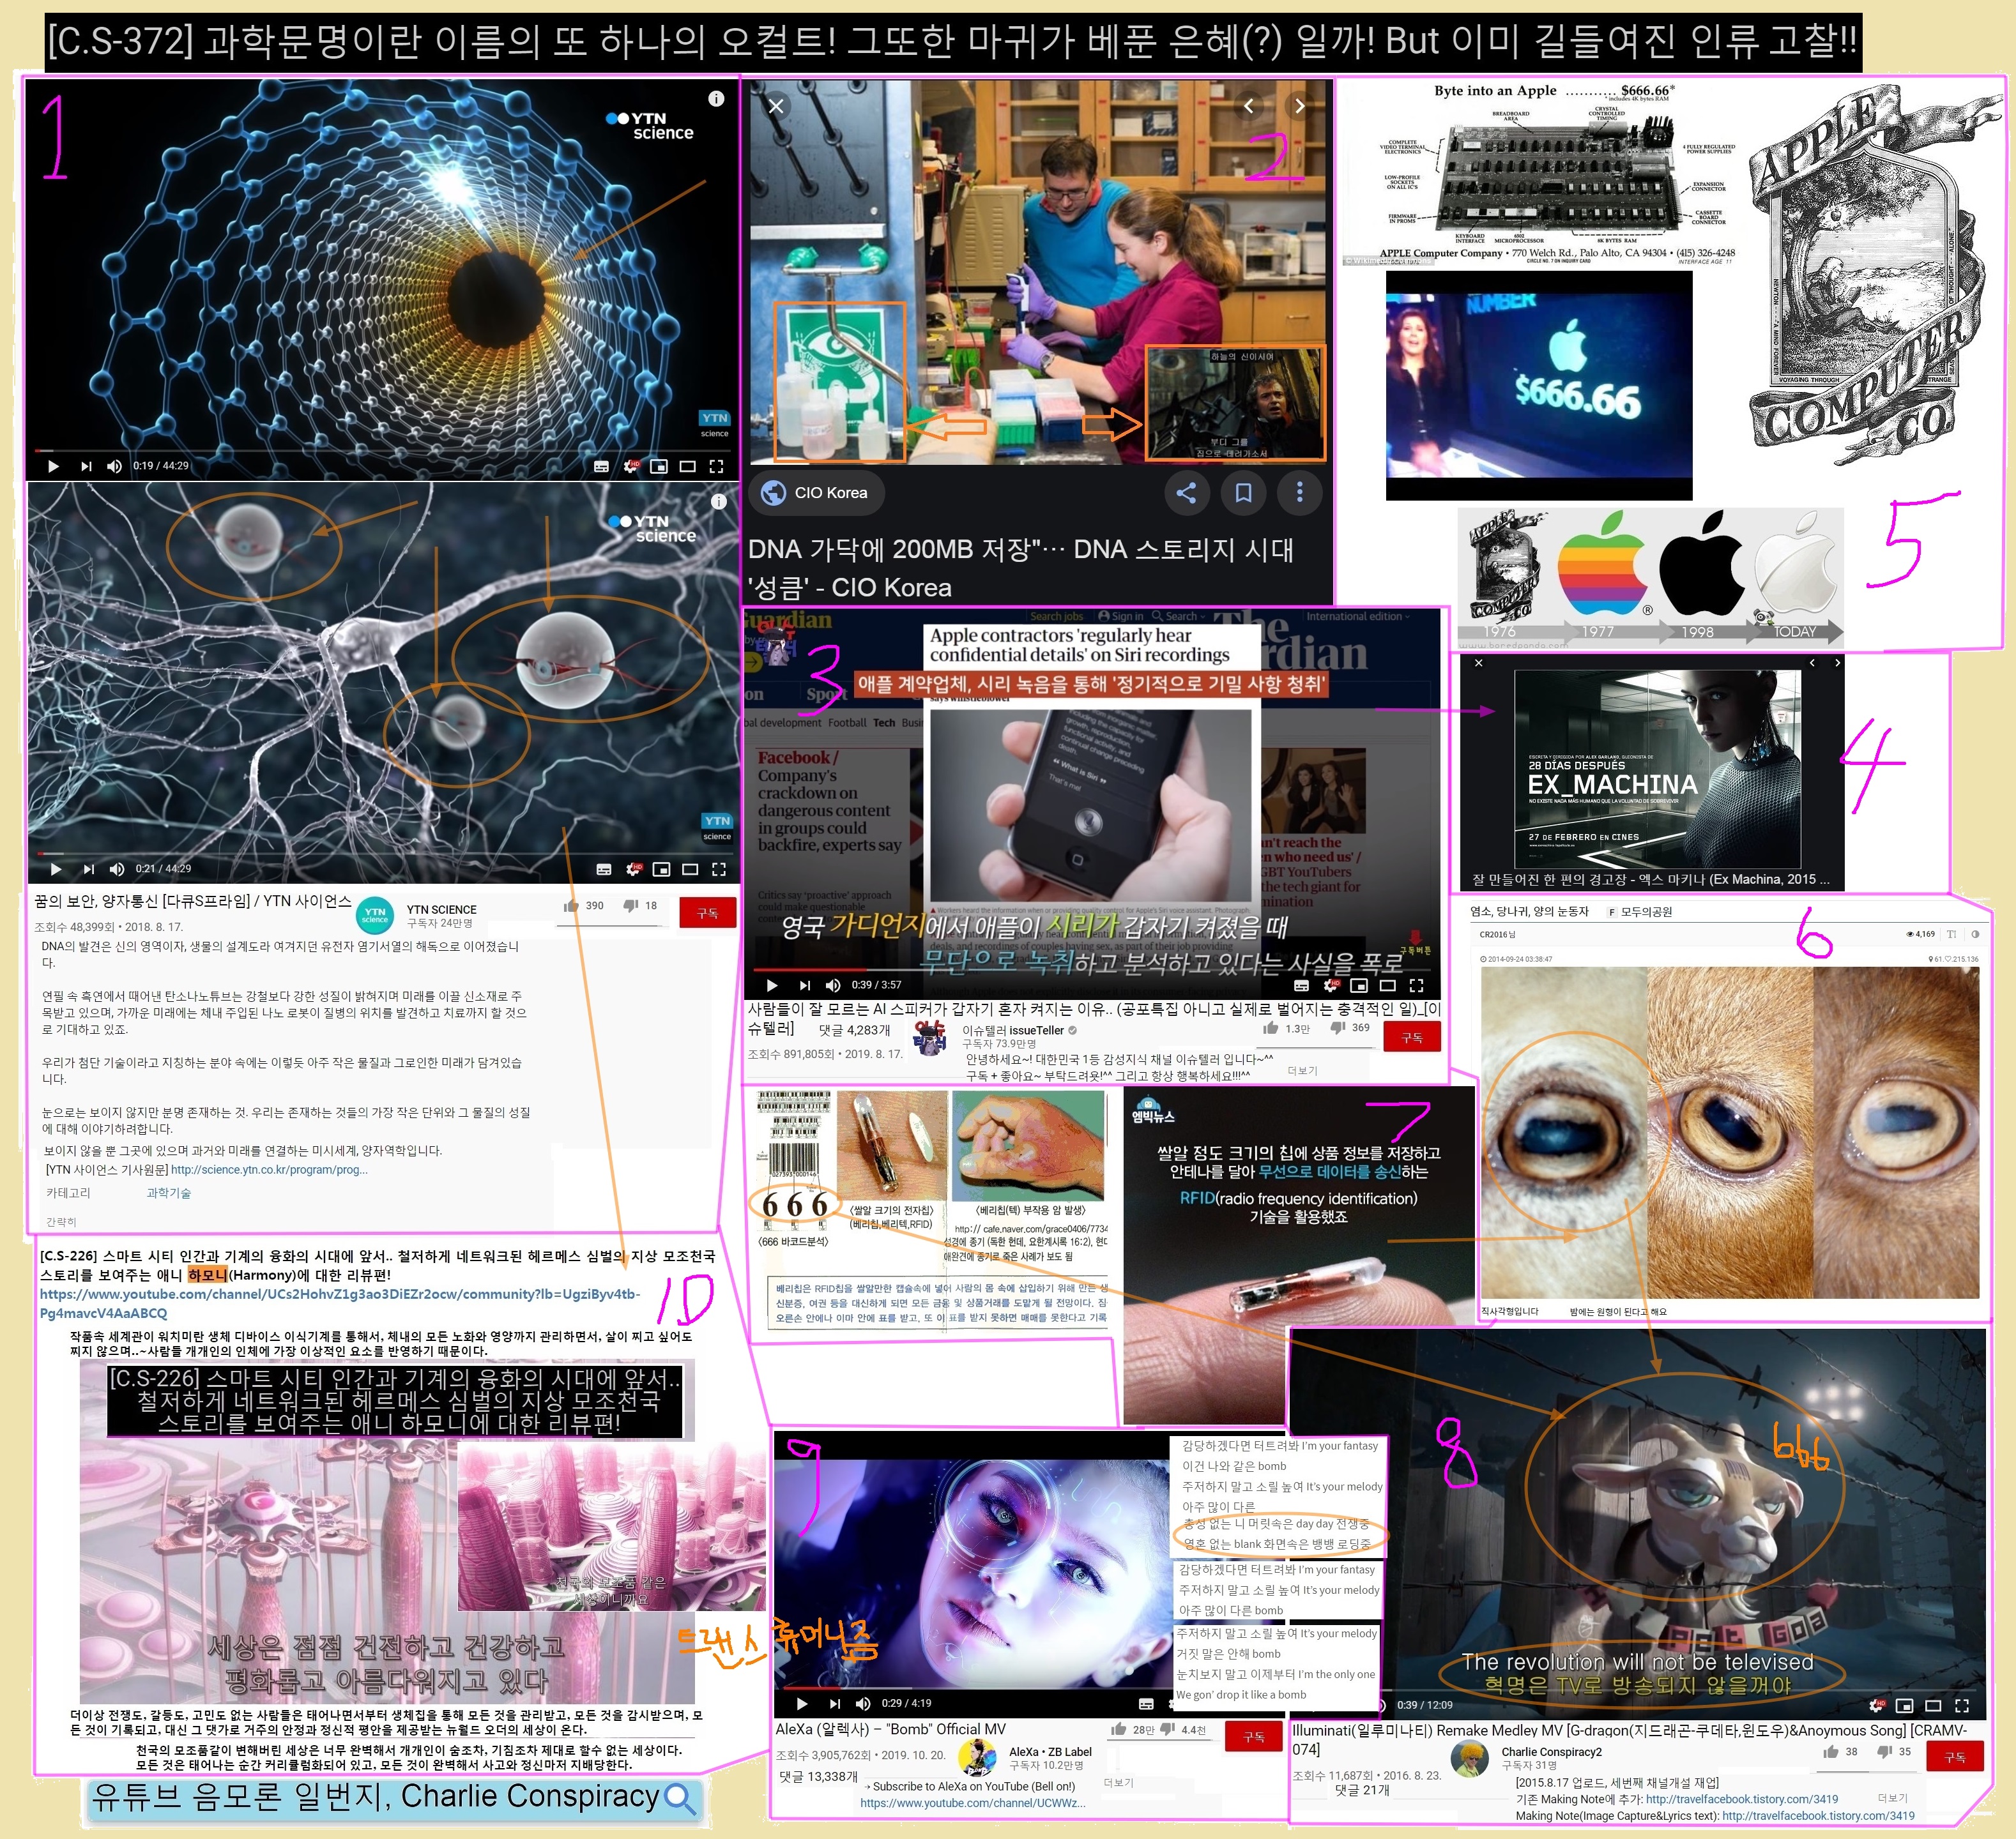Enter fullscreen in the 0:39 / 3:57 player
The height and width of the screenshot is (1839, 2016).
click(x=1416, y=985)
